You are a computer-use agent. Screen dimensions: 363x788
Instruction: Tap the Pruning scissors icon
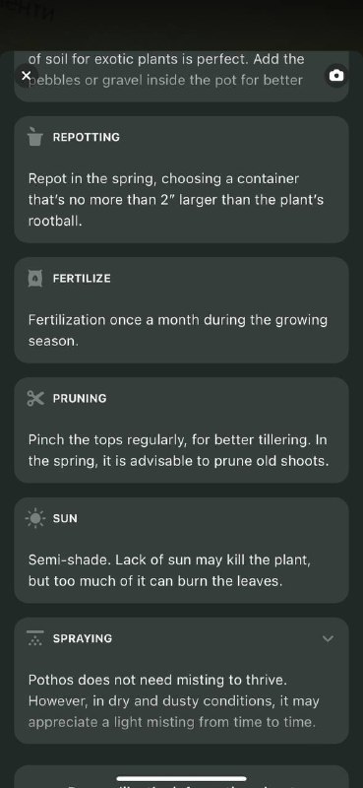(x=35, y=399)
